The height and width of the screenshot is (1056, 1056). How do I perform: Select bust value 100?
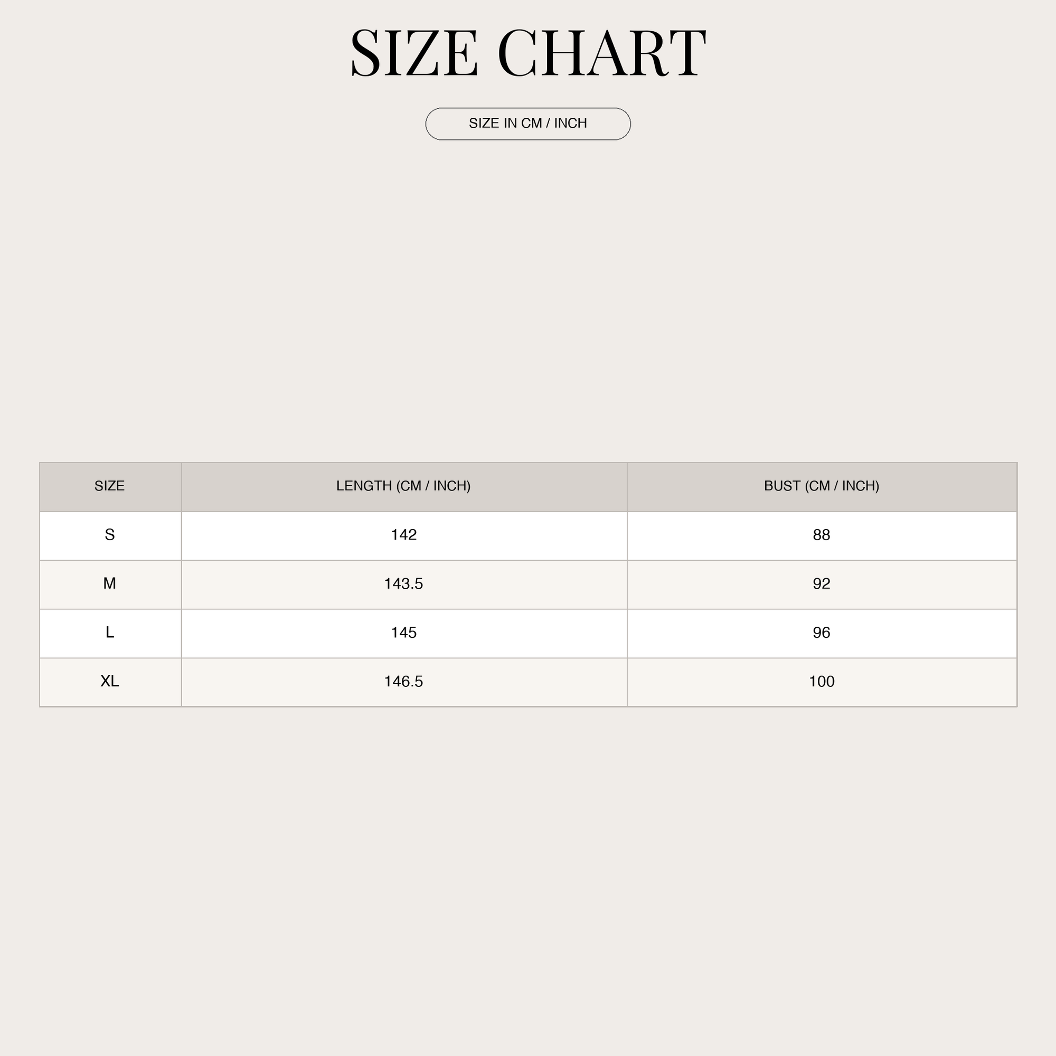[x=822, y=682]
